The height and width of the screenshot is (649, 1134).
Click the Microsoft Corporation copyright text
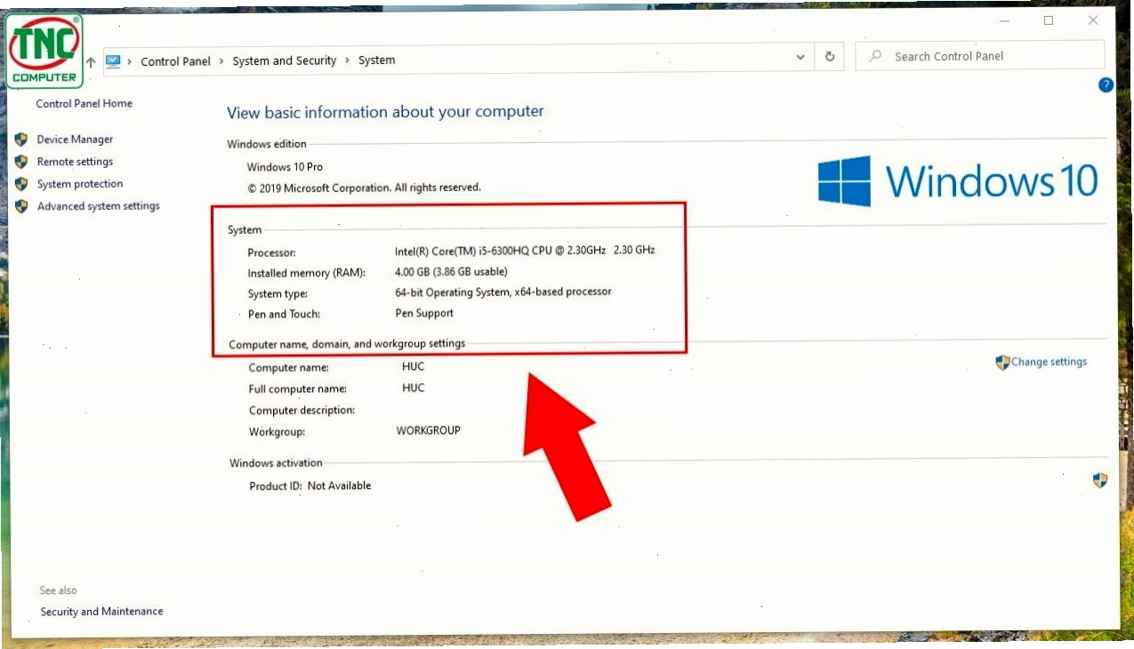click(x=364, y=188)
